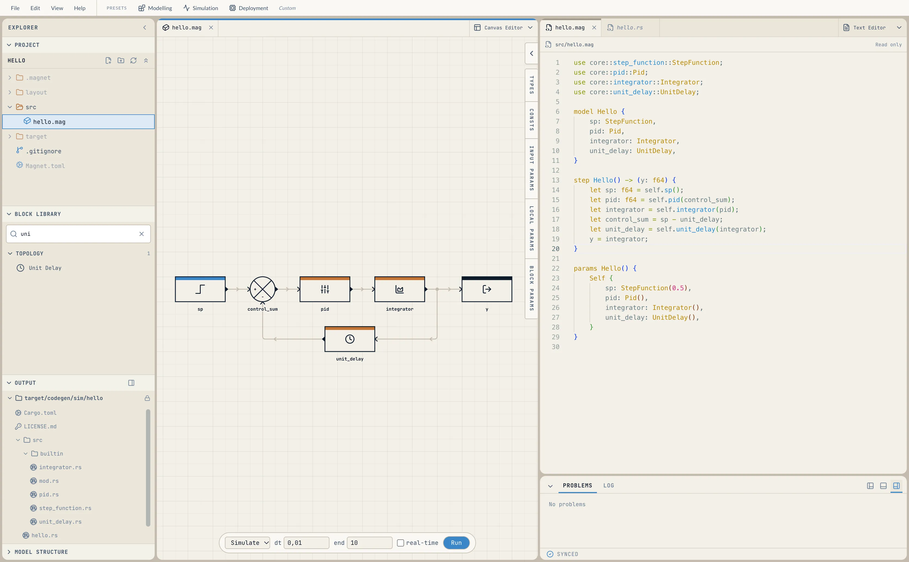Enable the real-time checkbox
This screenshot has width=909, height=562.
pyautogui.click(x=400, y=543)
